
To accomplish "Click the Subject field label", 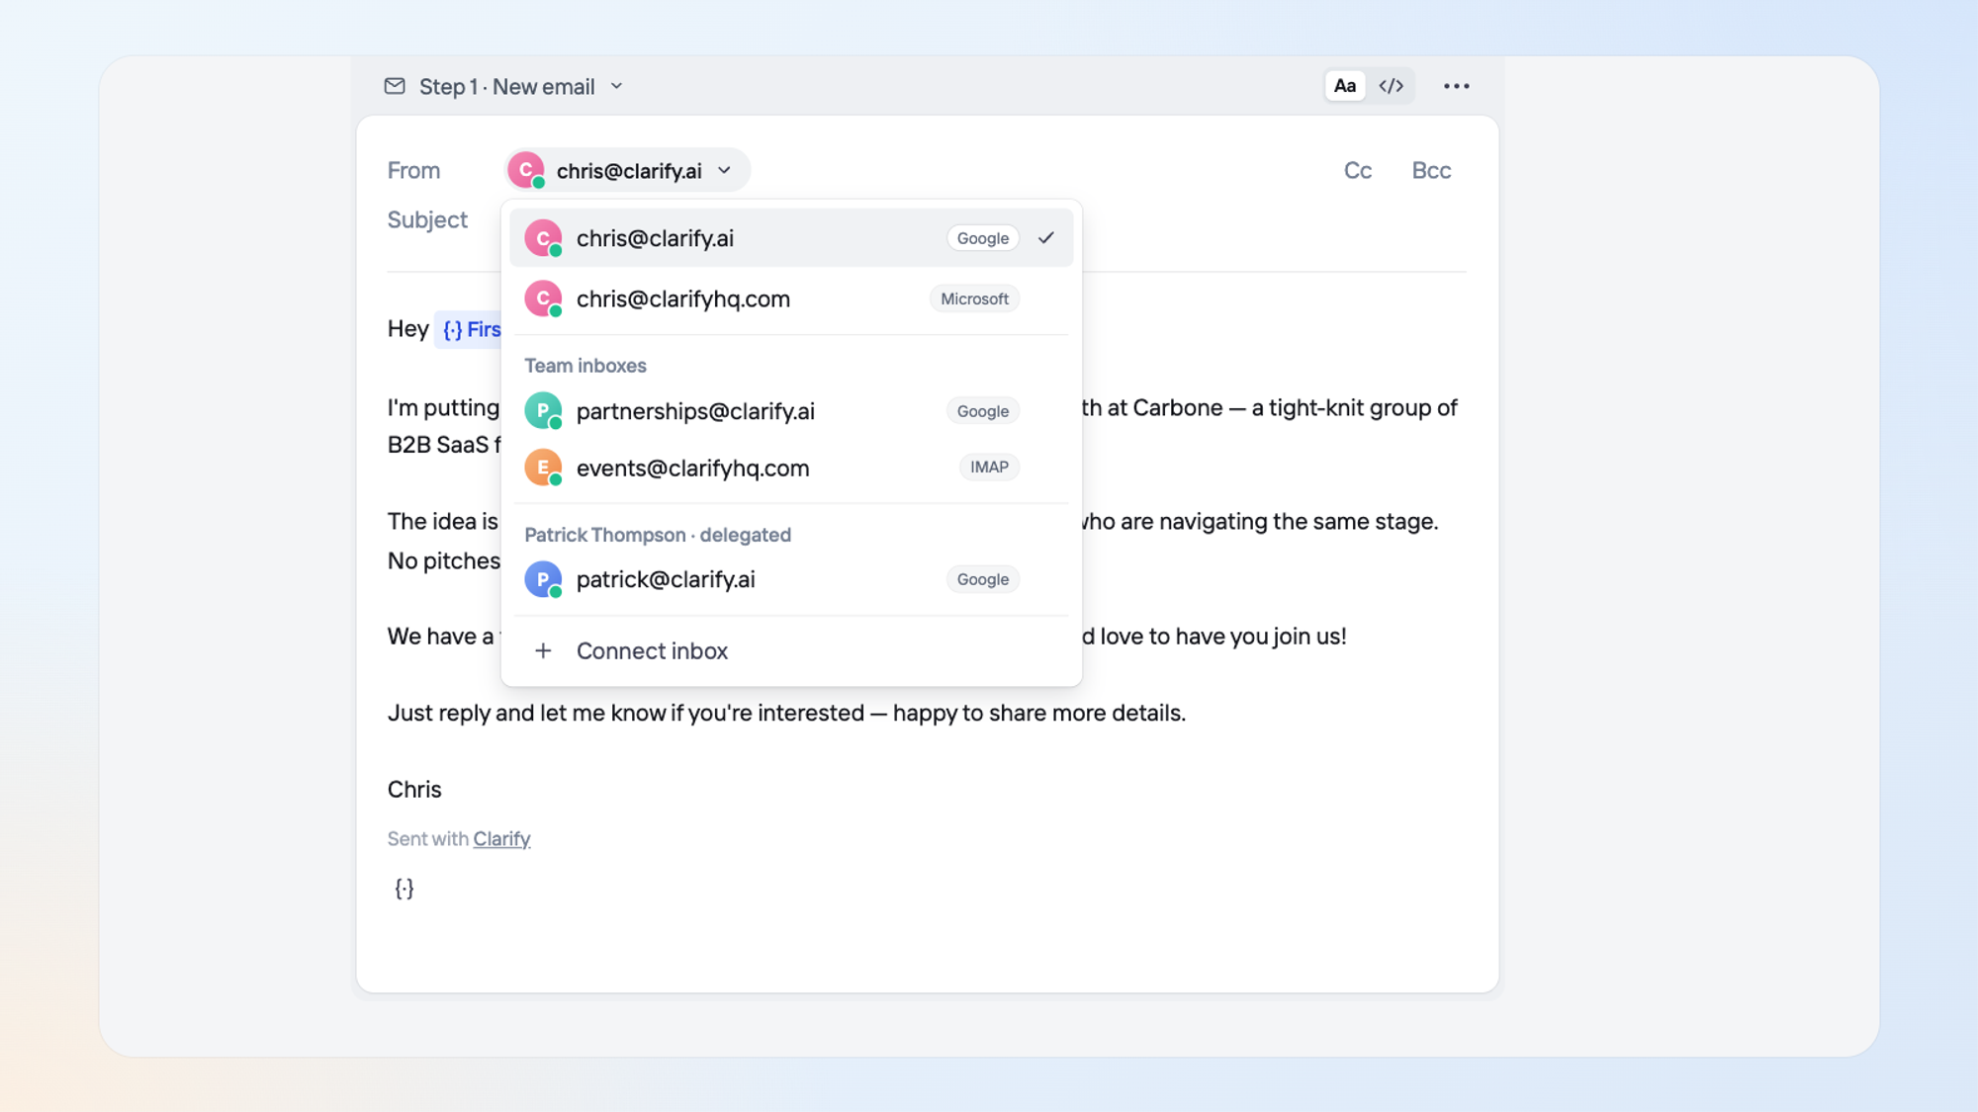I will tap(427, 219).
